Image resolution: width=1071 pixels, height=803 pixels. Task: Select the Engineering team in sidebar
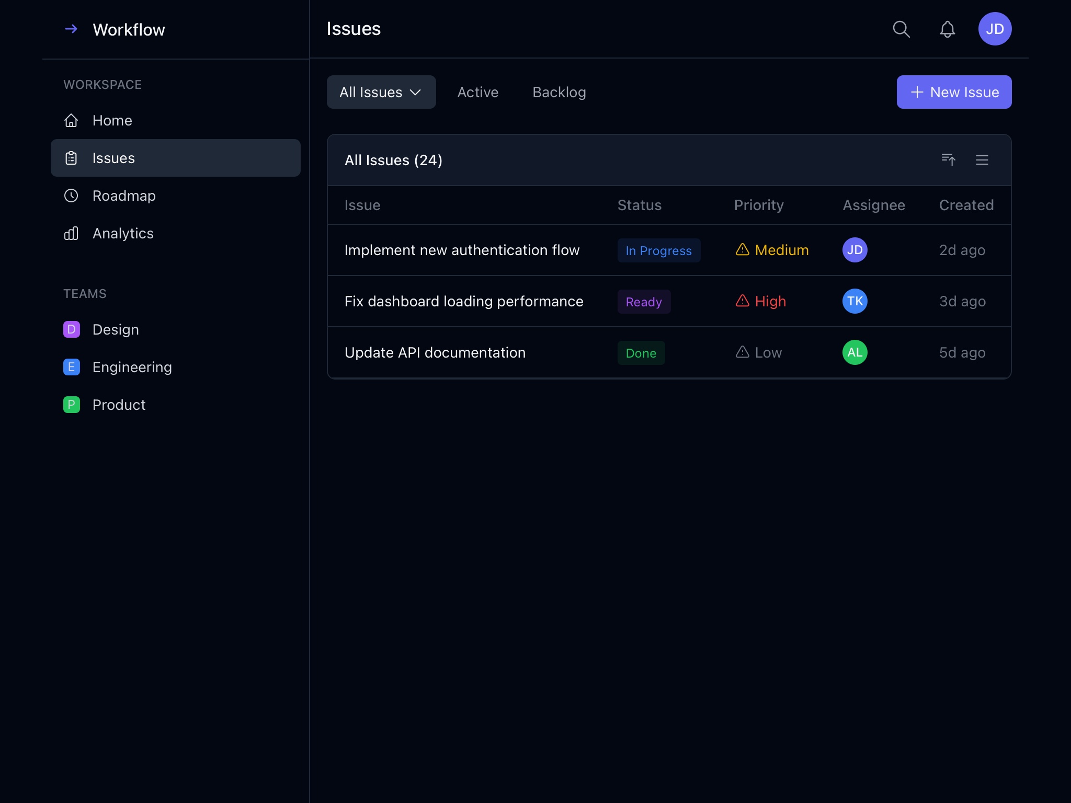pos(132,367)
